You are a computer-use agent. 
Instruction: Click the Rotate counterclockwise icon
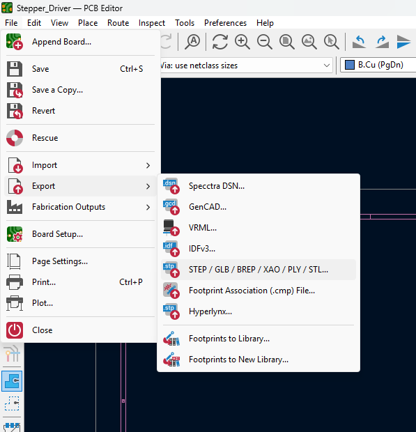[x=360, y=42]
